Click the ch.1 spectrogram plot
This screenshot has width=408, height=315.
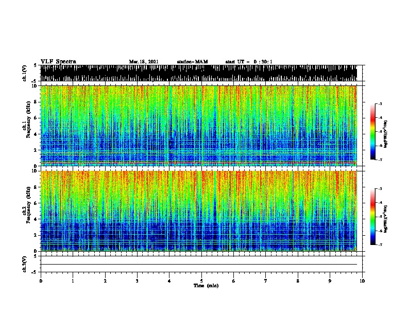199,126
